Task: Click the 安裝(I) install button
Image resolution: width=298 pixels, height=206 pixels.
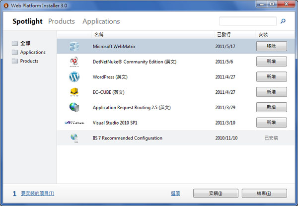Action: [x=216, y=193]
